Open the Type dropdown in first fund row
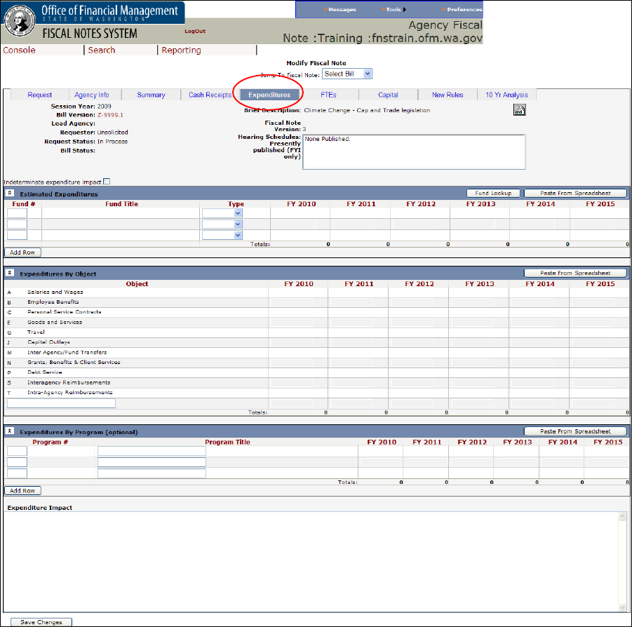 pyautogui.click(x=222, y=213)
